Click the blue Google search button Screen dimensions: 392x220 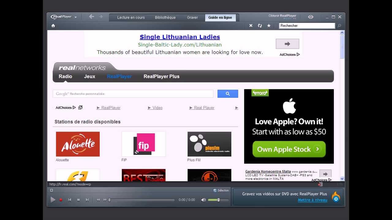coord(228,94)
